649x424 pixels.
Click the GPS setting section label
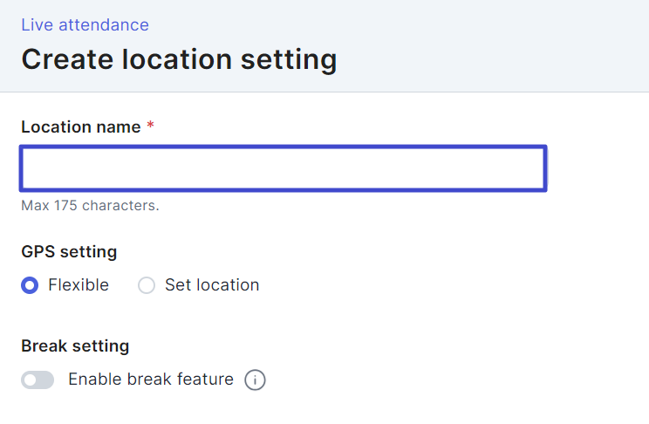coord(69,252)
